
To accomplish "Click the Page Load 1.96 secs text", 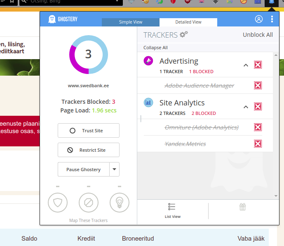I will pyautogui.click(x=88, y=110).
